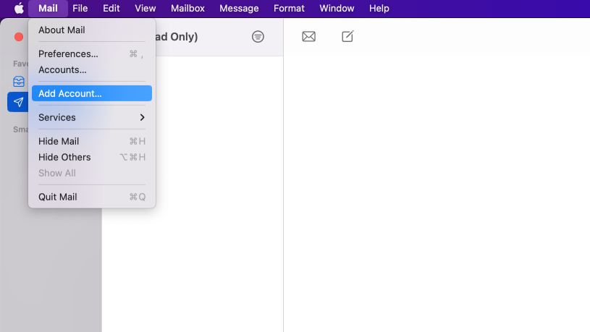
Task: Open the Mailbox menu
Action: point(187,9)
